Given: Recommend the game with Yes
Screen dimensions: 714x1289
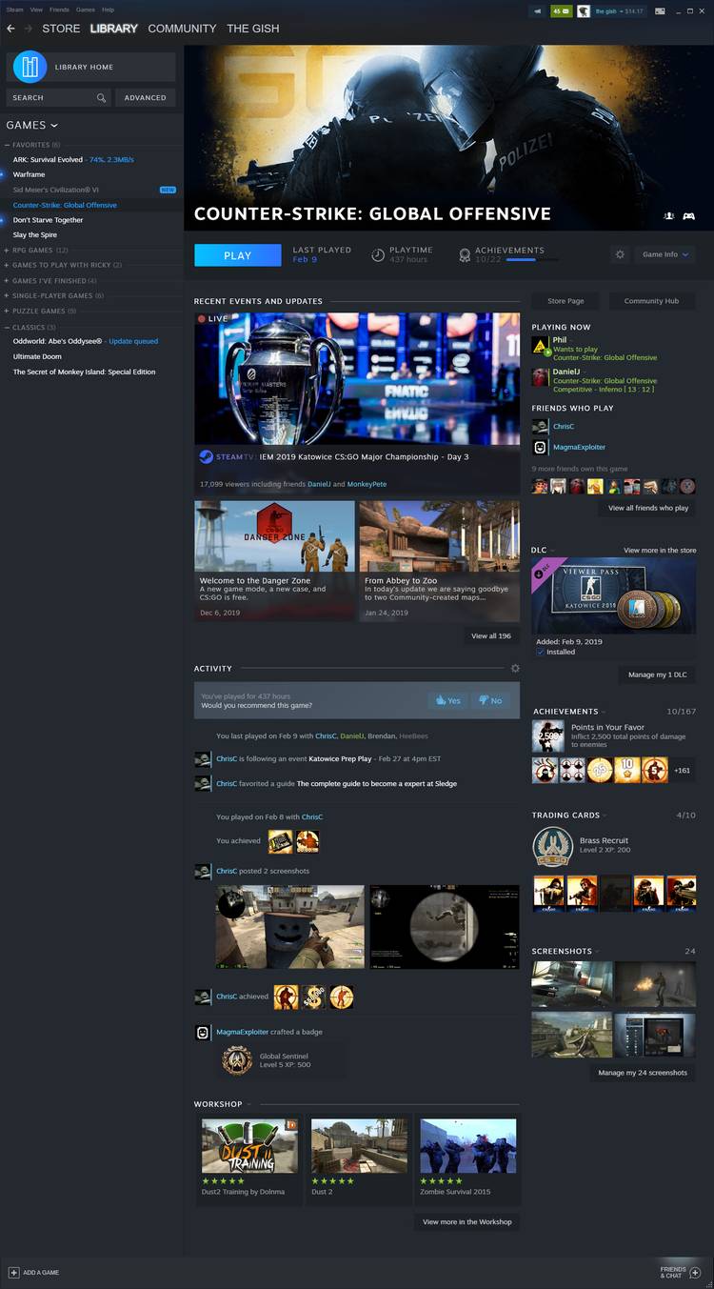Looking at the screenshot, I should 447,700.
